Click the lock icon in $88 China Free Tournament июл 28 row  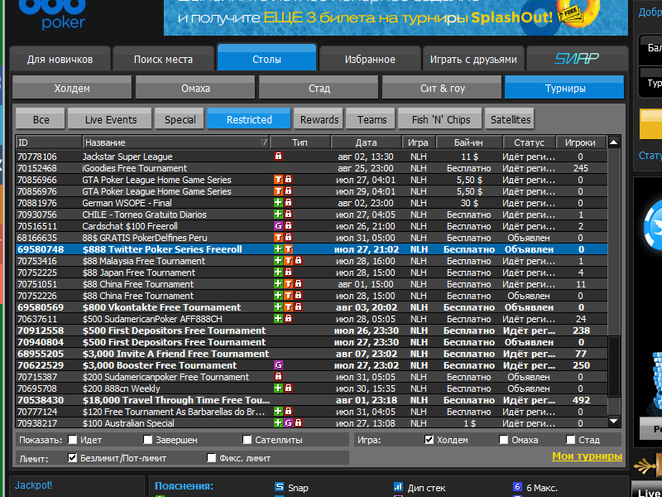(x=299, y=295)
